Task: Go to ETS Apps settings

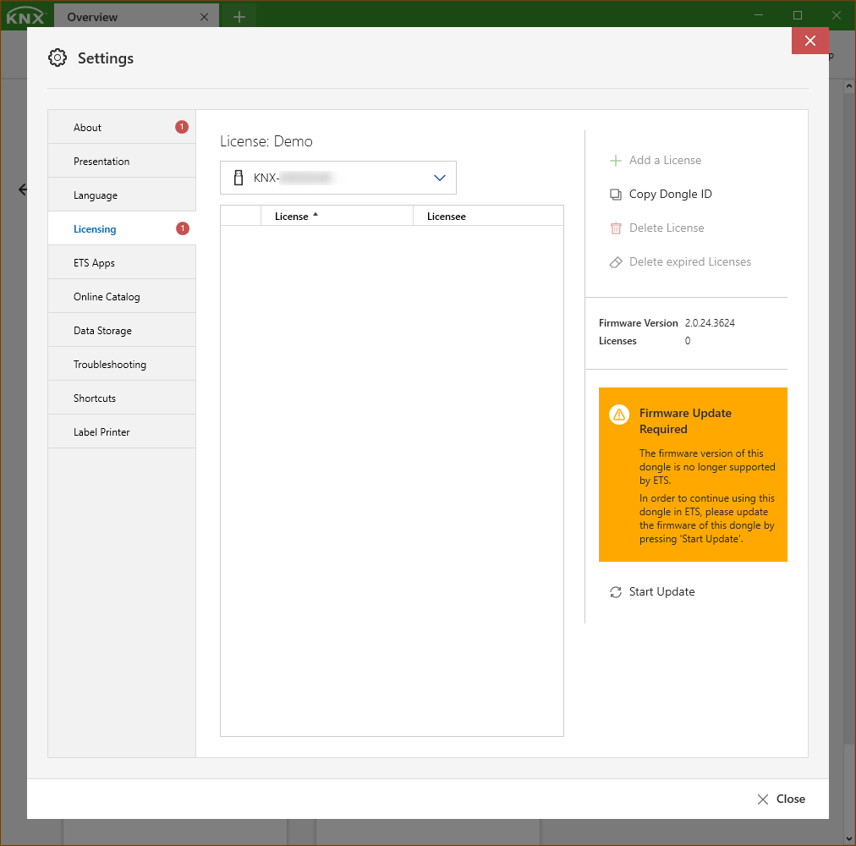Action: point(122,263)
